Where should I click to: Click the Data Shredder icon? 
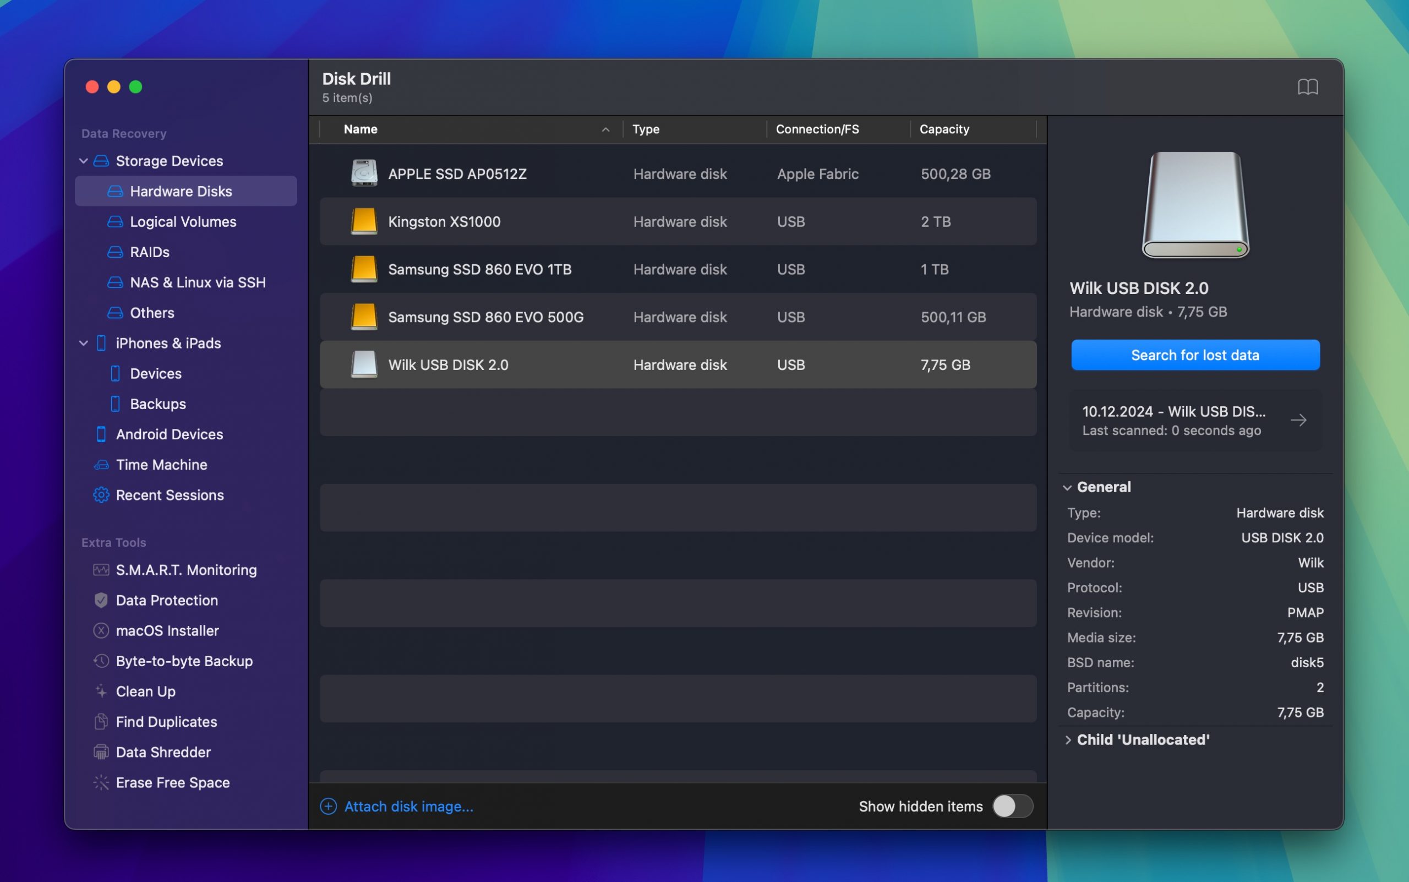tap(101, 752)
